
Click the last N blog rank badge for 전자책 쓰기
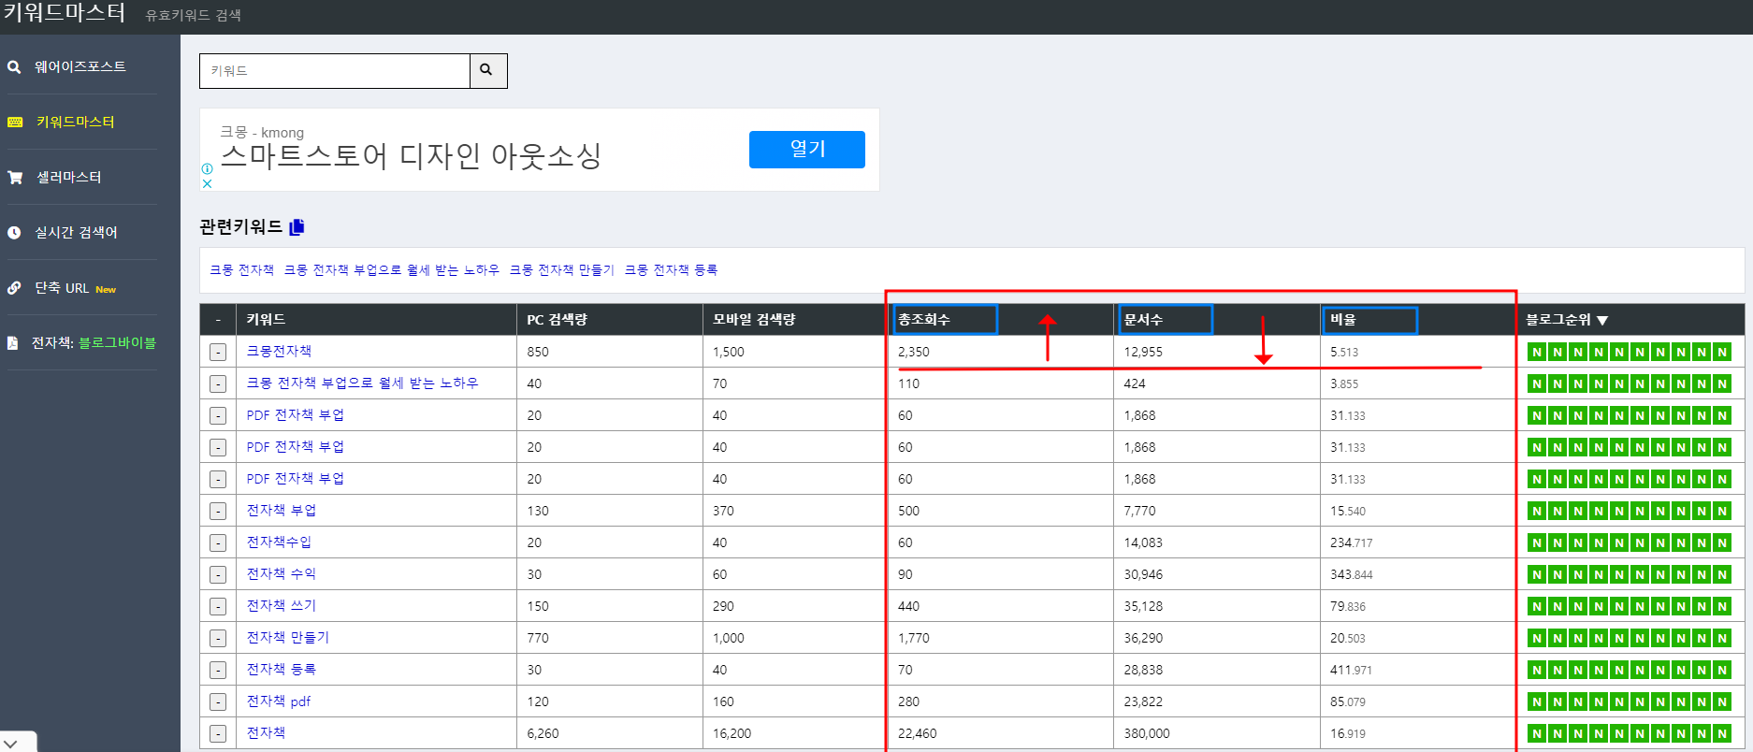(1722, 607)
